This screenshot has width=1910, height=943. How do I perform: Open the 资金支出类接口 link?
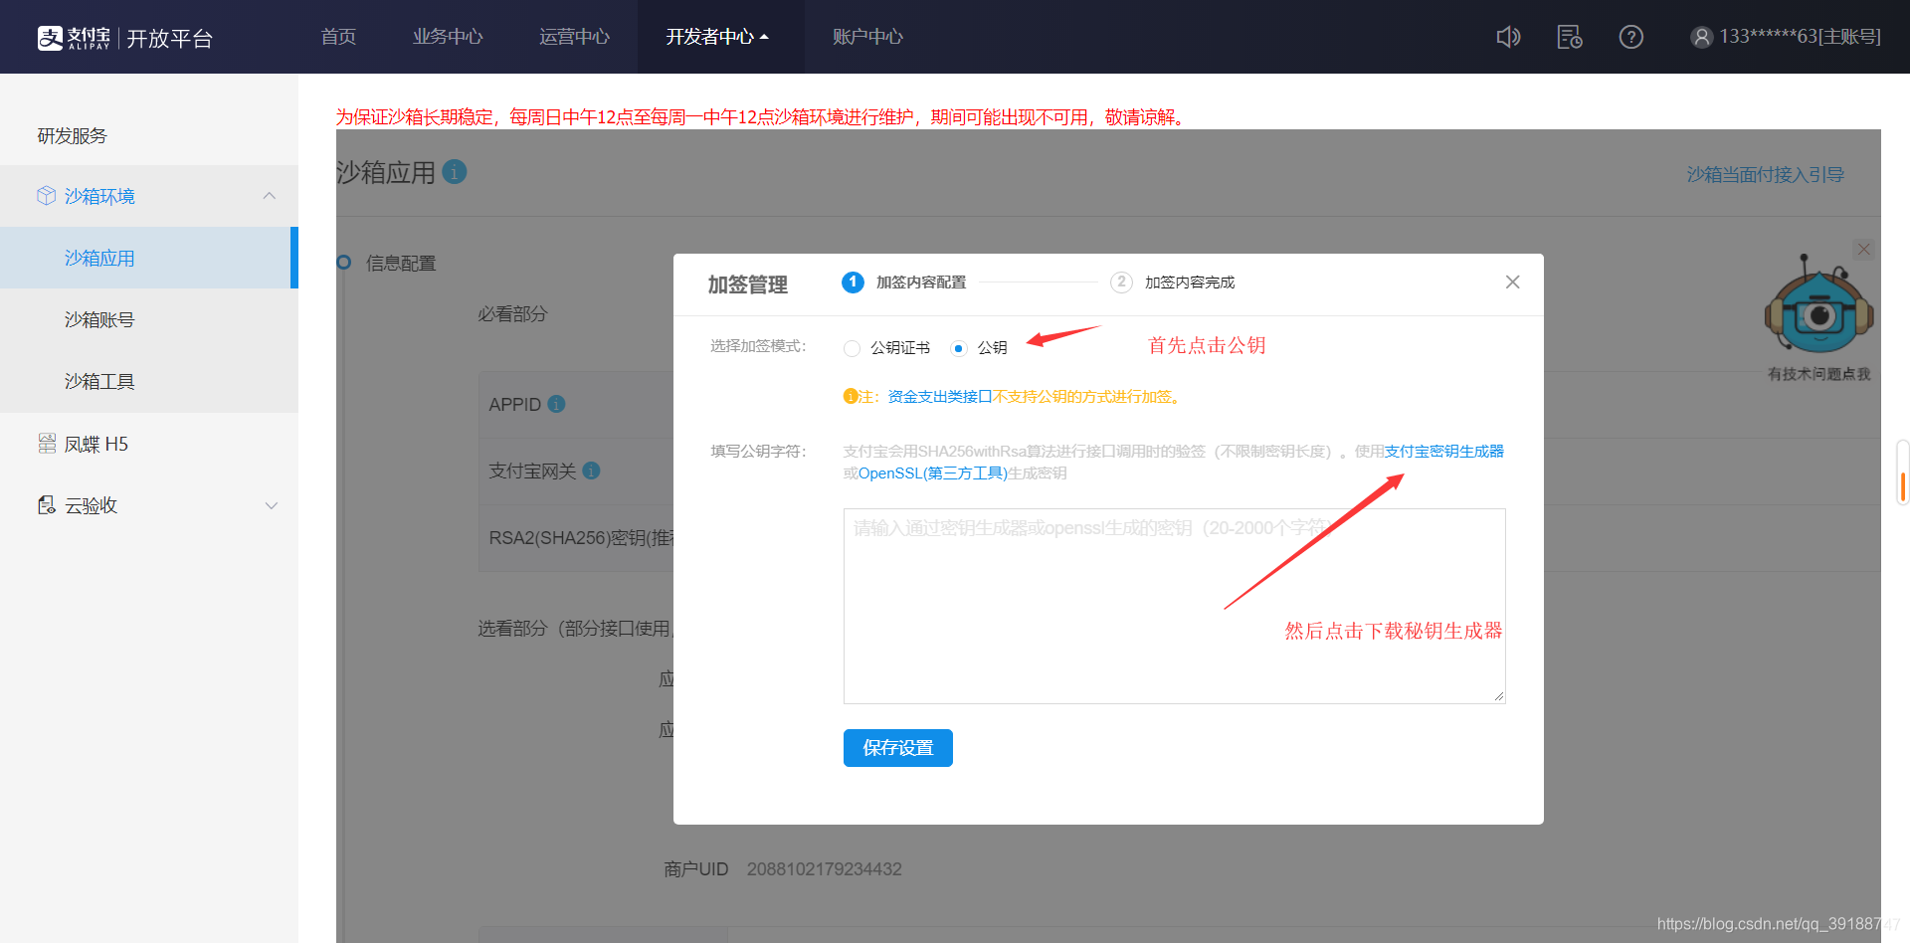[x=940, y=397]
